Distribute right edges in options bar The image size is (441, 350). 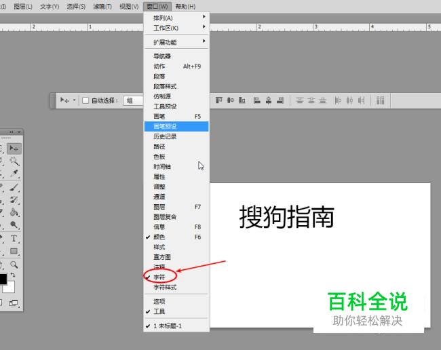(361, 100)
